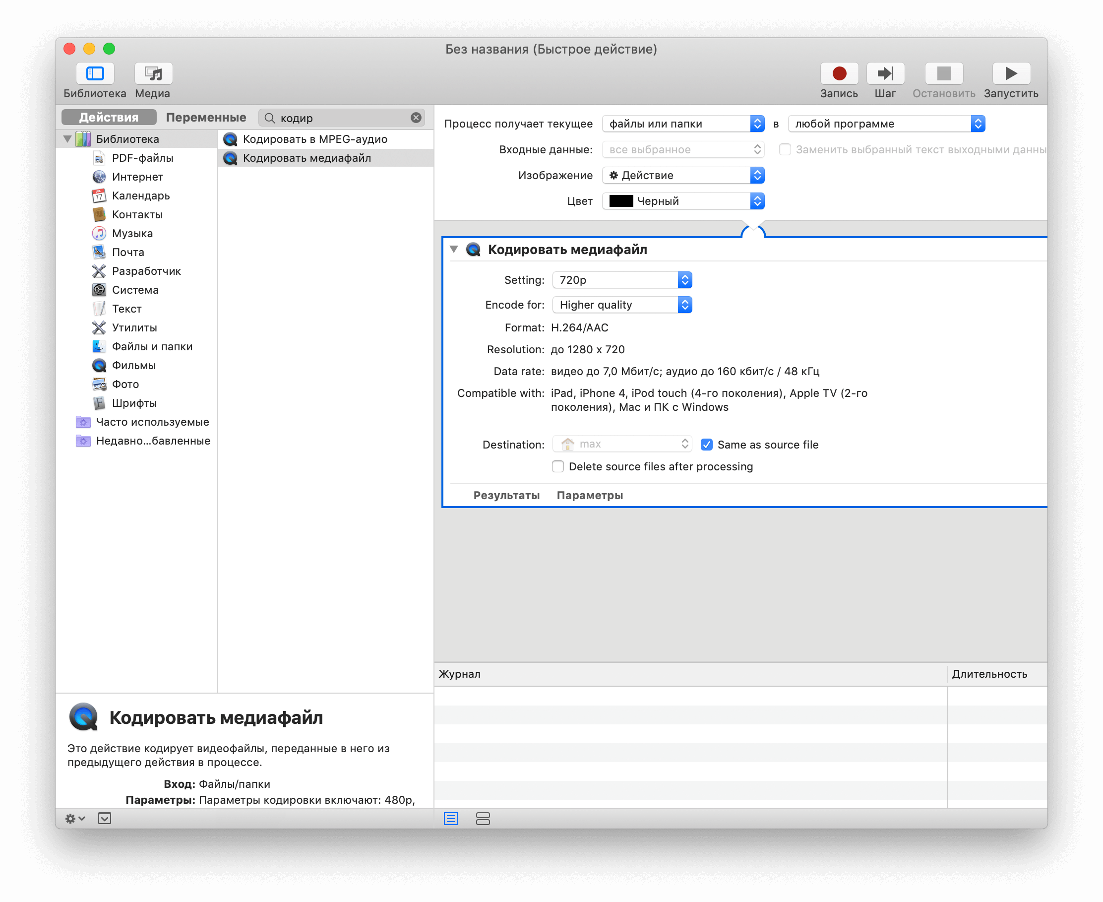Open the gear menu in the bottom left

pos(75,819)
